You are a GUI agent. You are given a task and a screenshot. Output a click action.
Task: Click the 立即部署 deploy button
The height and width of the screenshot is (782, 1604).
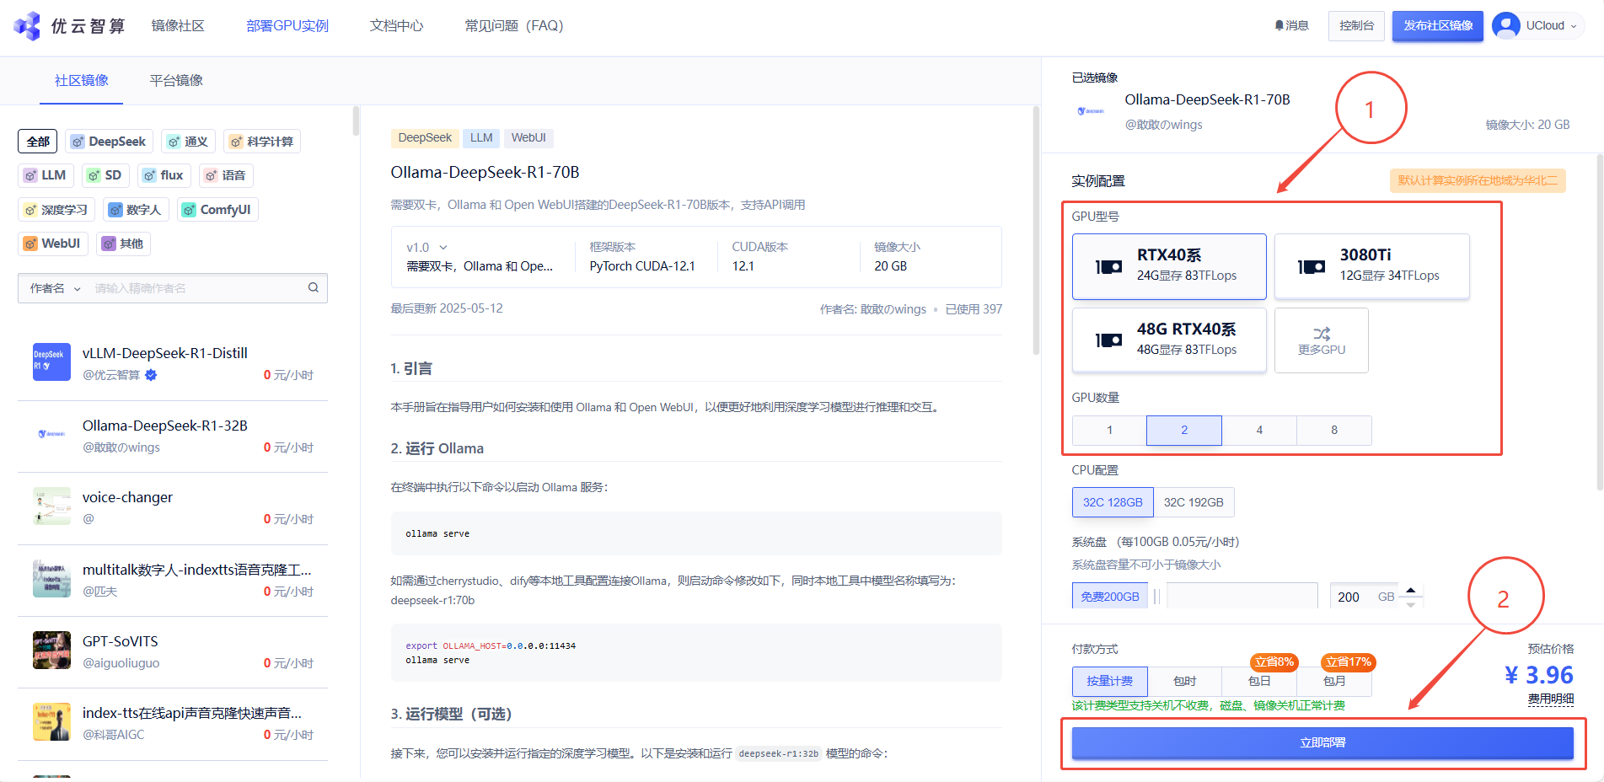tap(1322, 743)
